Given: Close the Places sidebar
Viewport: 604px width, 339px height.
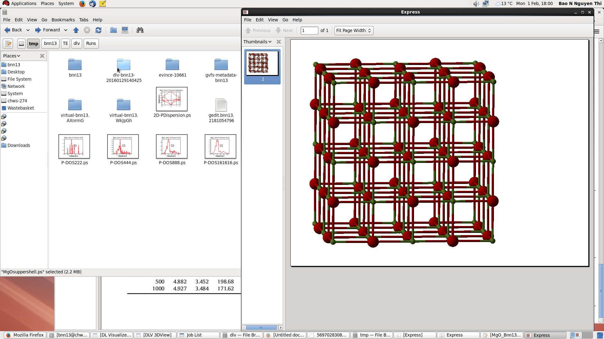Looking at the screenshot, I should [x=42, y=56].
